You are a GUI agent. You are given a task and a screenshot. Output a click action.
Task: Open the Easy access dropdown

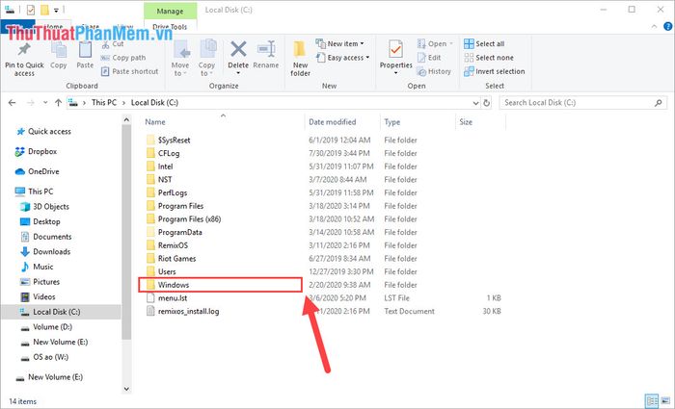coord(342,58)
